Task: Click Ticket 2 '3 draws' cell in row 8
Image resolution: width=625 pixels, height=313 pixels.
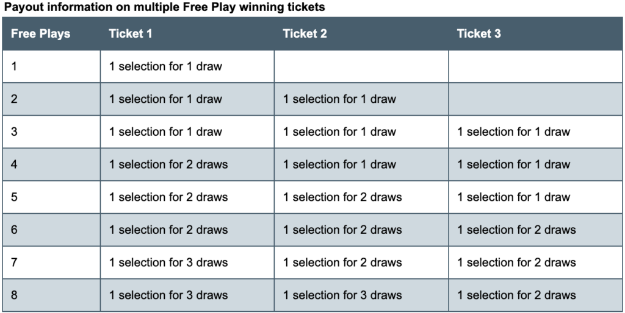Action: [361, 295]
